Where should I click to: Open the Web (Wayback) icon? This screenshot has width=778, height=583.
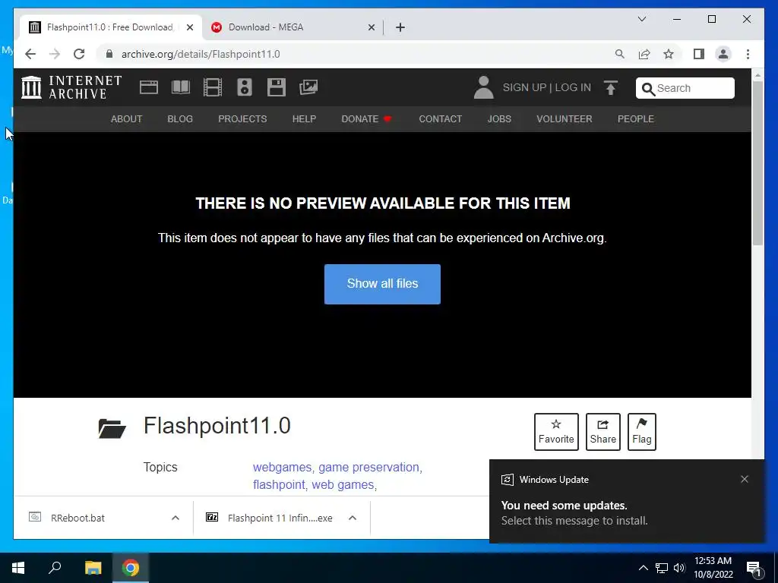tap(148, 87)
